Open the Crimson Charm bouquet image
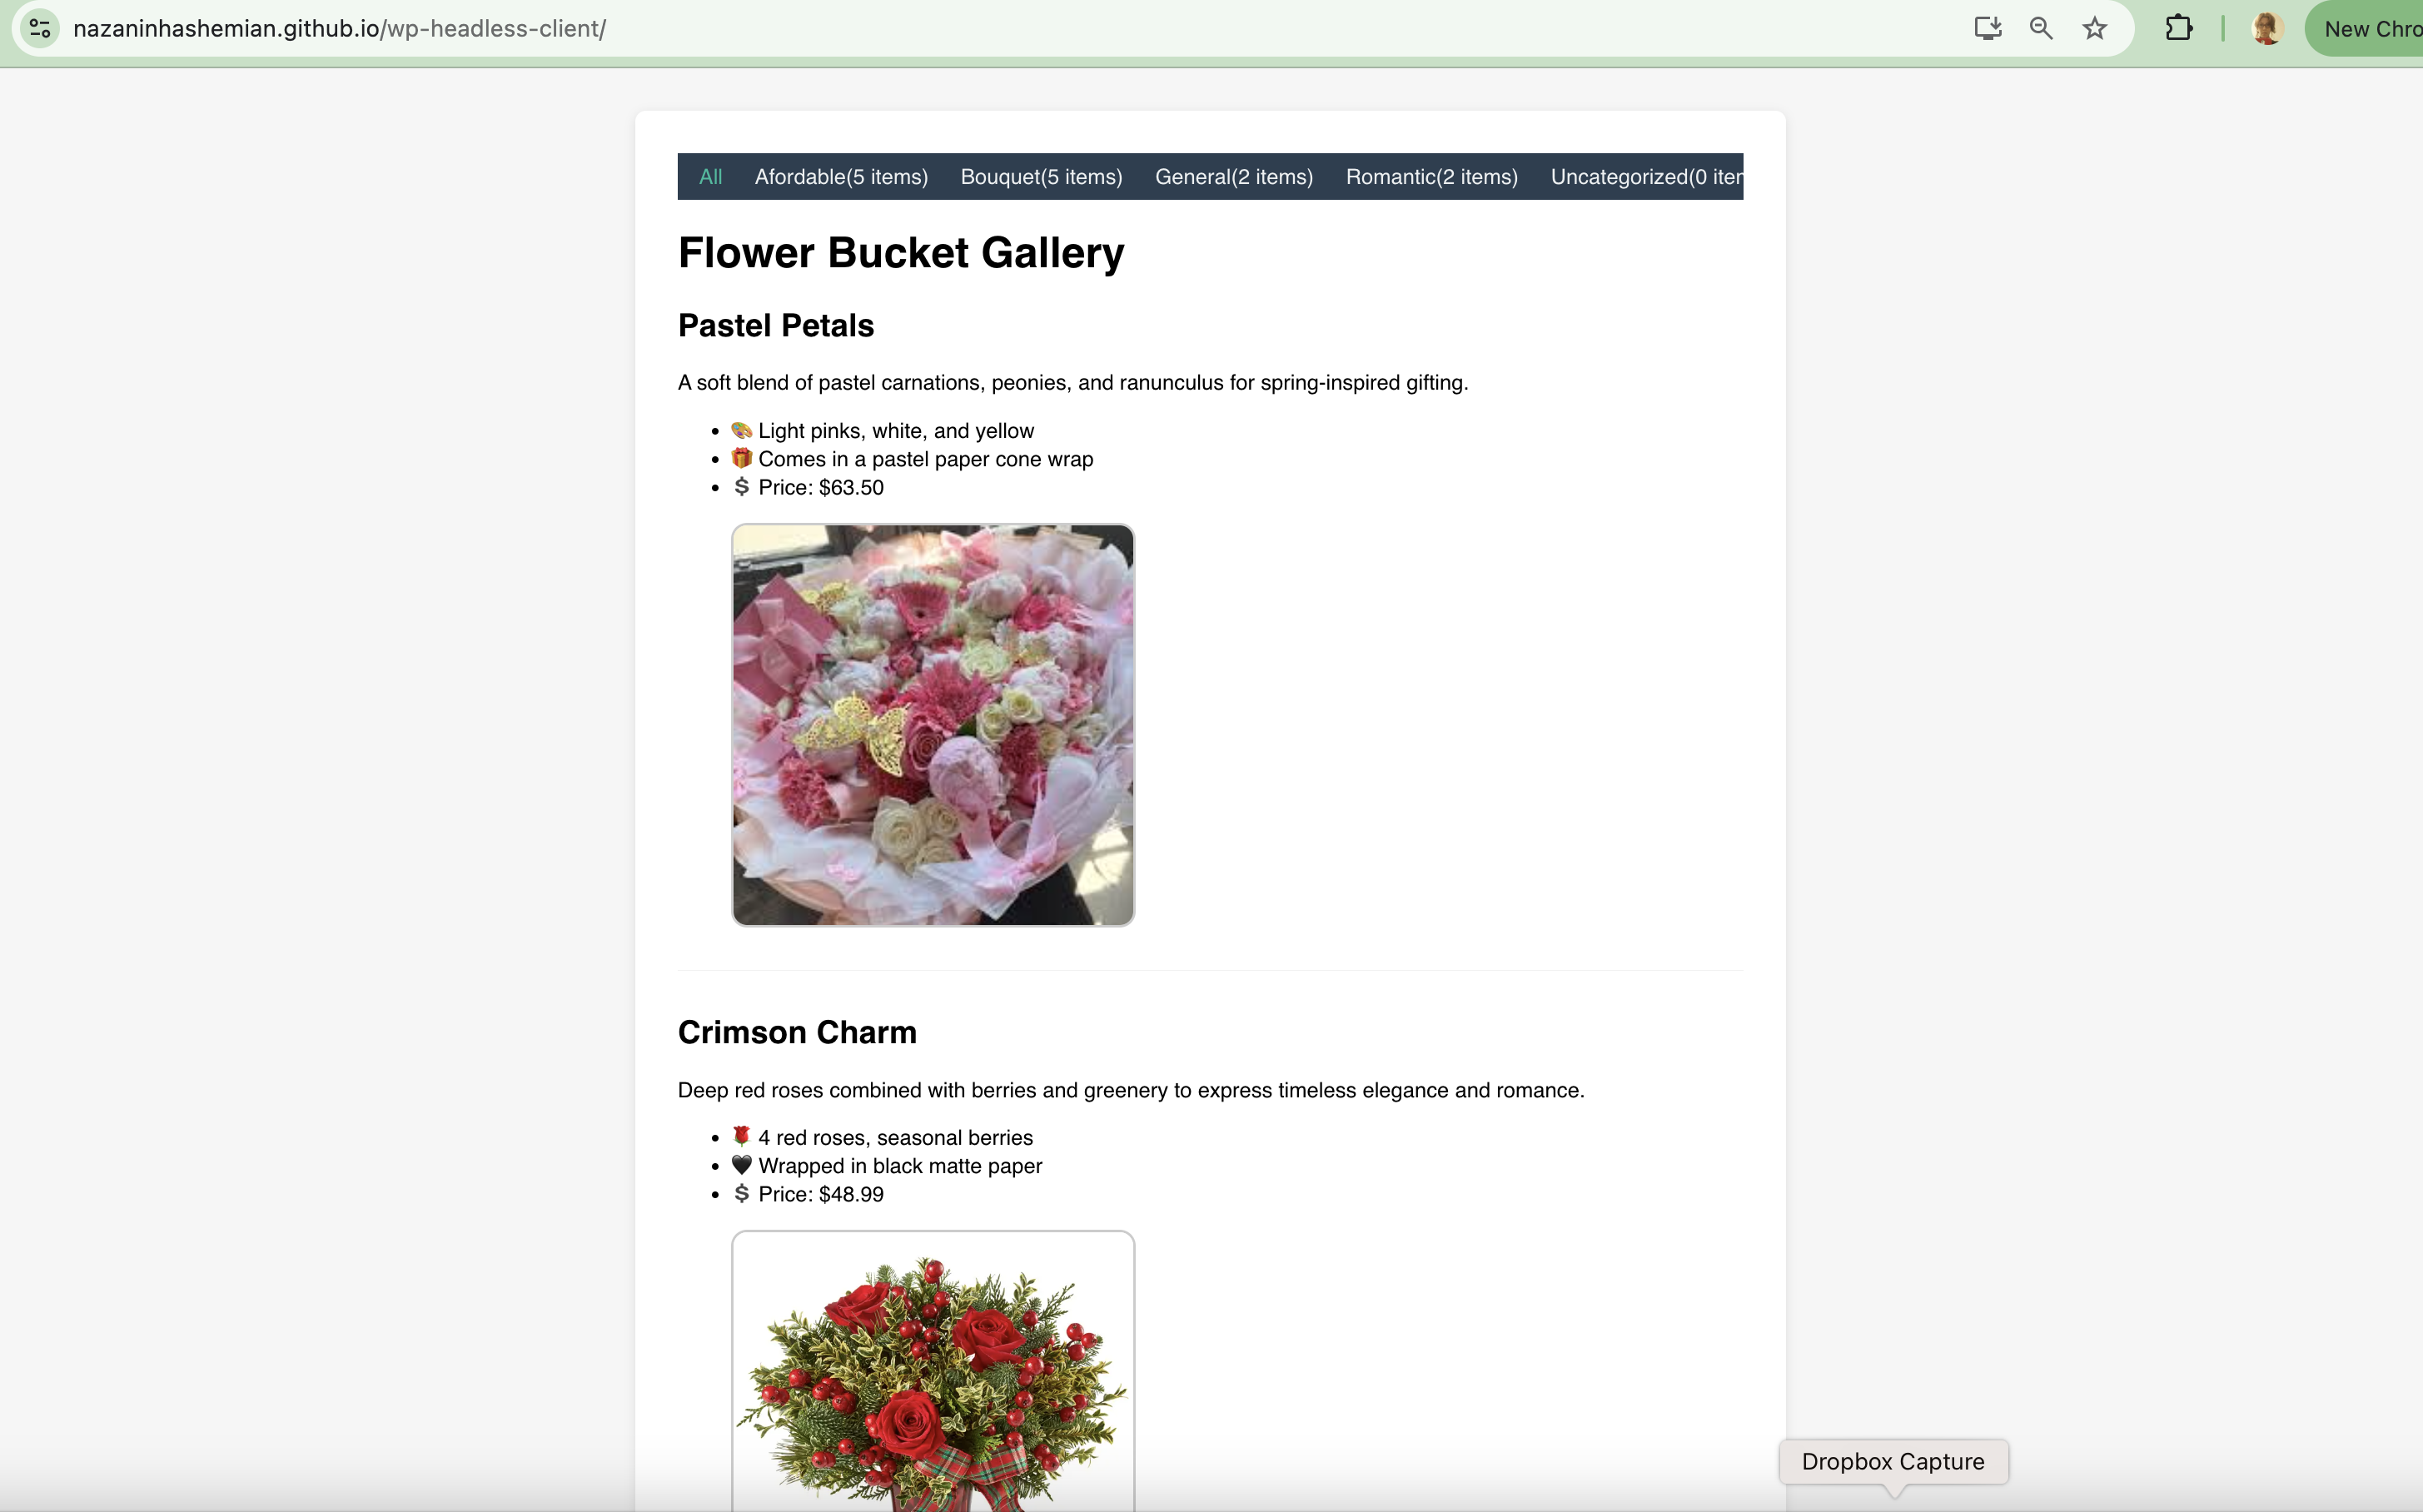The image size is (2423, 1512). click(933, 1371)
